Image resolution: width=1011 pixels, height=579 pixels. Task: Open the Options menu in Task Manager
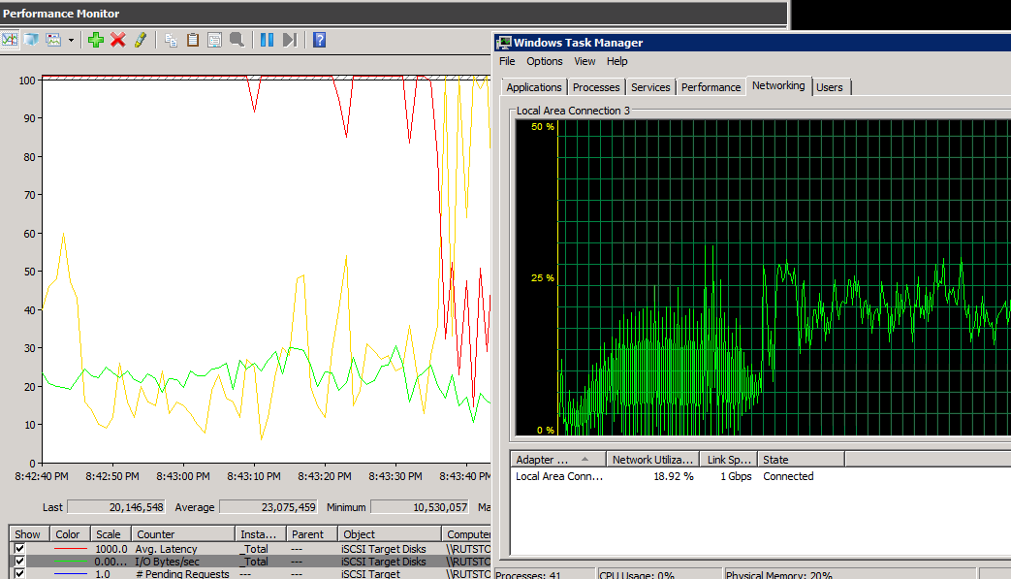point(545,61)
